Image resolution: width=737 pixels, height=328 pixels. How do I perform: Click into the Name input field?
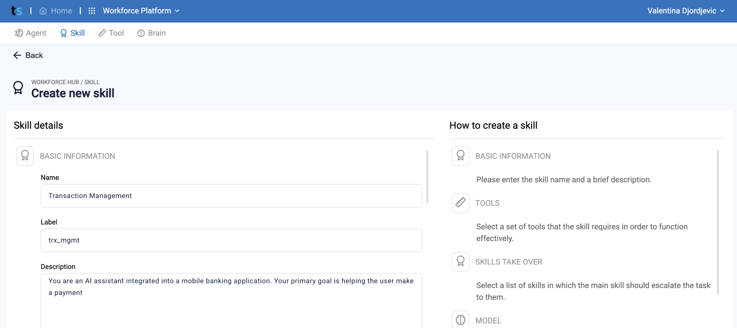pos(231,196)
